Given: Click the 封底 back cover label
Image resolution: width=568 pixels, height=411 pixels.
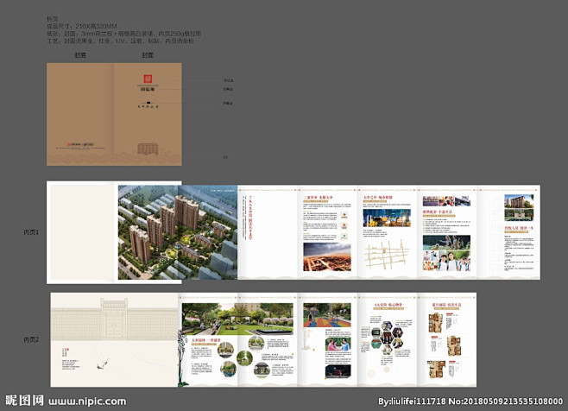Looking at the screenshot, I should [x=80, y=54].
